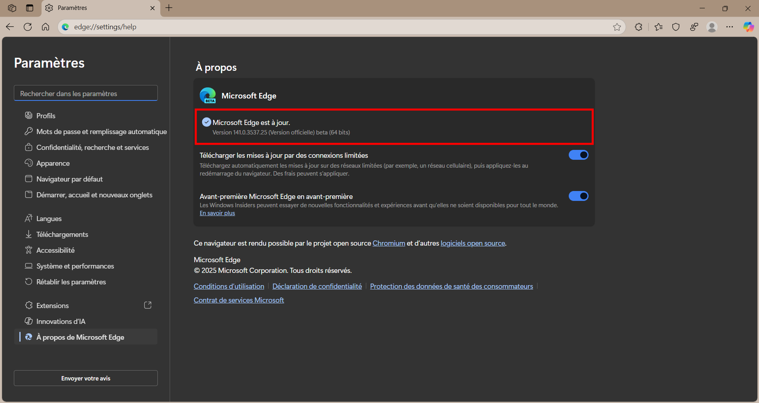Open the ellipsis more options menu
The image size is (759, 403).
730,27
